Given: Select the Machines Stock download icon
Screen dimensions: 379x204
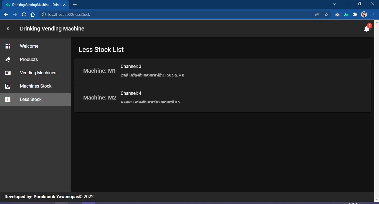Looking at the screenshot, I should 8,86.
